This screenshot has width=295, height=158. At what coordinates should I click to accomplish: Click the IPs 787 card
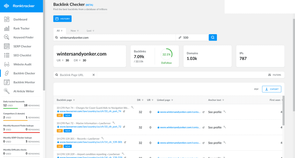[x=260, y=56]
